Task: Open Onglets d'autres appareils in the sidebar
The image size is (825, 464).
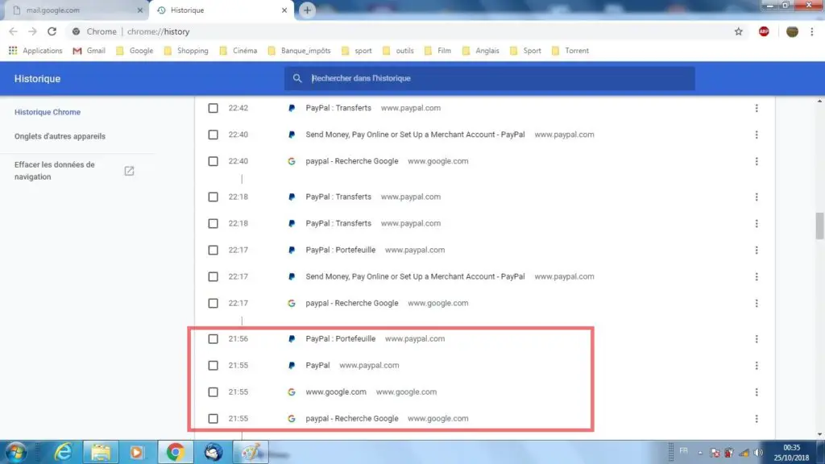Action: coord(60,136)
